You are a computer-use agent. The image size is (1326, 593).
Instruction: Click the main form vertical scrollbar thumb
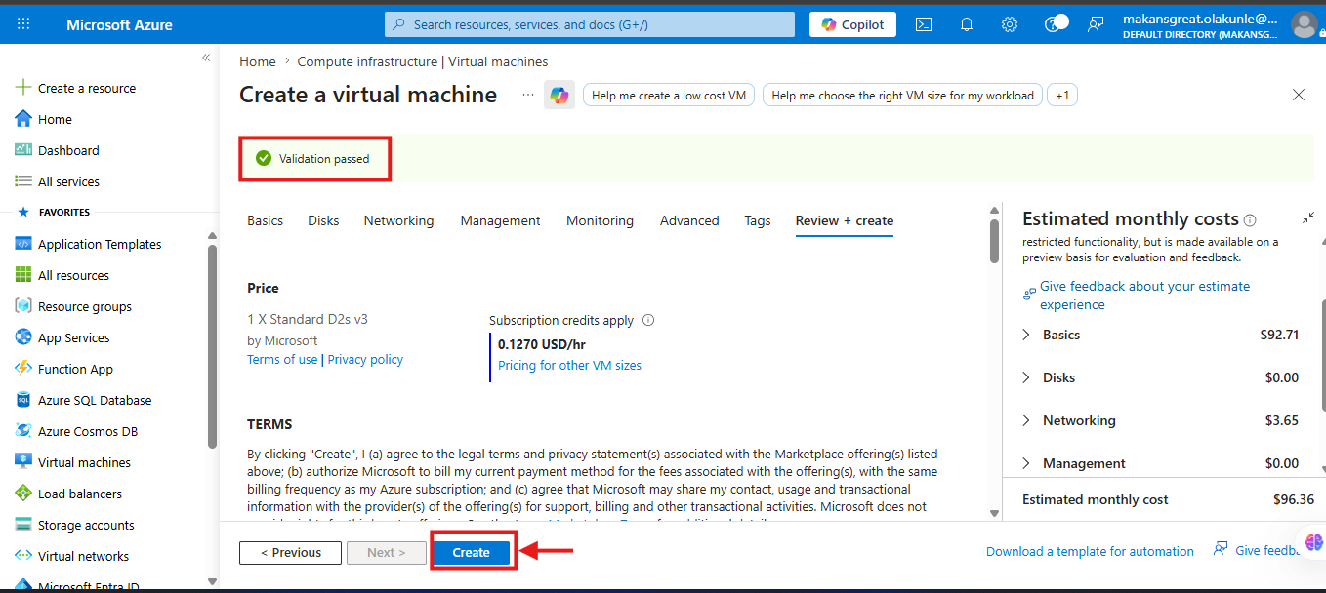(994, 241)
